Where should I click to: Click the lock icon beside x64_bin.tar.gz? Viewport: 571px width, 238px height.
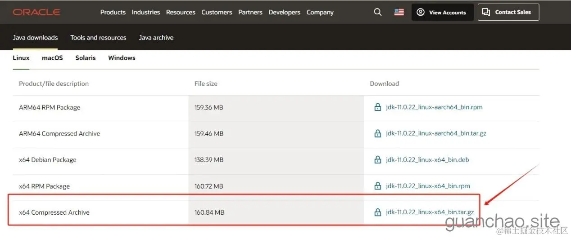378,212
